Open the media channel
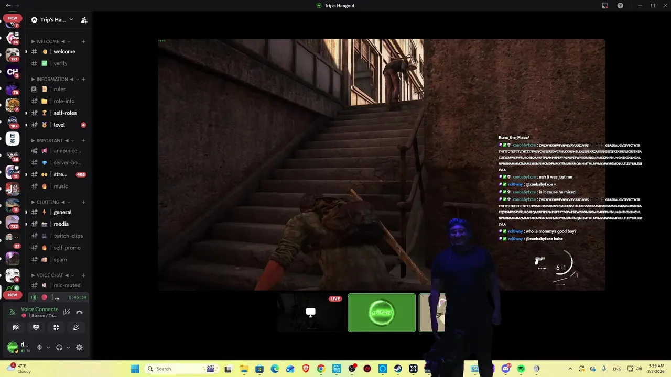Viewport: 671px width, 377px height. (x=59, y=224)
